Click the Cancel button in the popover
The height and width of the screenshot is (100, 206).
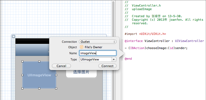61,66
